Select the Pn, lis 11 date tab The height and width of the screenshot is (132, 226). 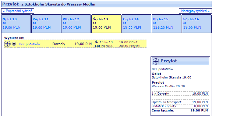(x=46, y=23)
